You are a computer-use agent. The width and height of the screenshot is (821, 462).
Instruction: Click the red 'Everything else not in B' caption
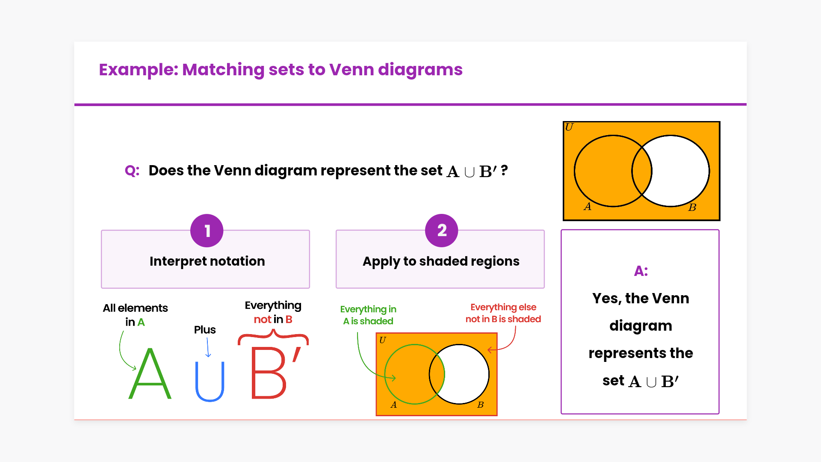503,313
